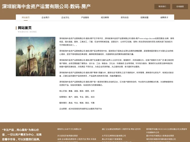The width and height of the screenshot is (190, 142).
Task: Open the 企业文化 menu item
Action: (65, 18)
